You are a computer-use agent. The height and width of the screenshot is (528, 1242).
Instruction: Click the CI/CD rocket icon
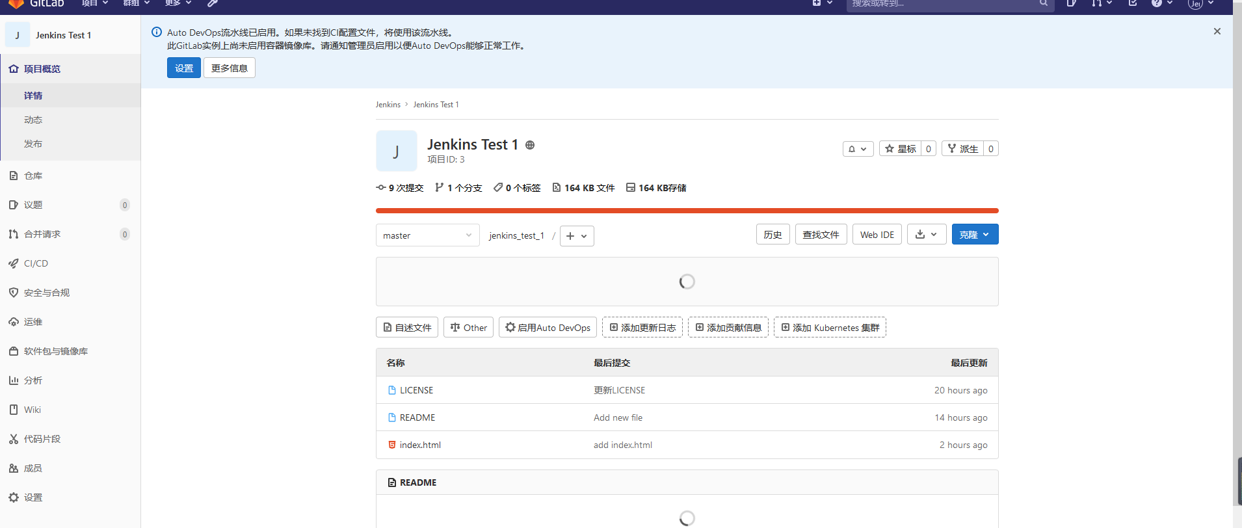(x=14, y=263)
